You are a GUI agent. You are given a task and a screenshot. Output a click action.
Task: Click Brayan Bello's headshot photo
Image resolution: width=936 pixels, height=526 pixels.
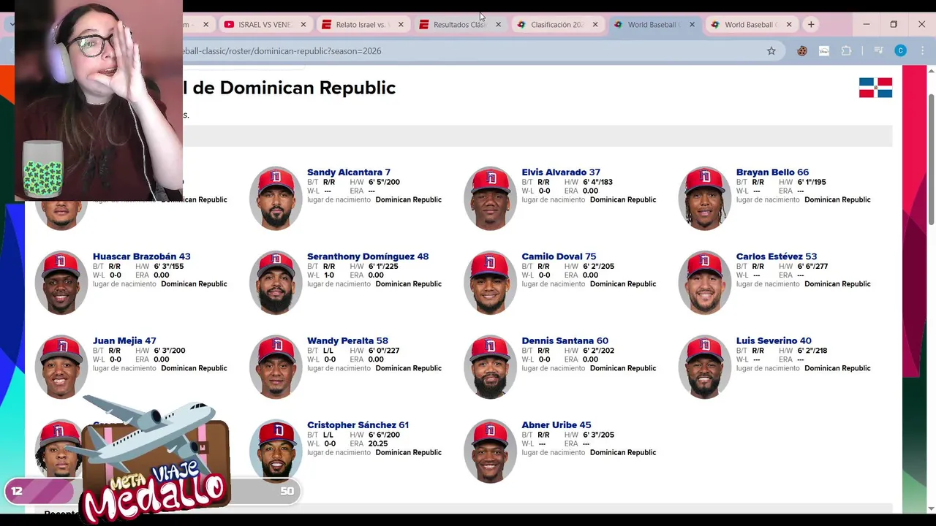coord(705,199)
